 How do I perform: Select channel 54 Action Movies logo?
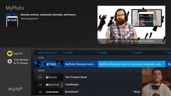(x=52, y=92)
